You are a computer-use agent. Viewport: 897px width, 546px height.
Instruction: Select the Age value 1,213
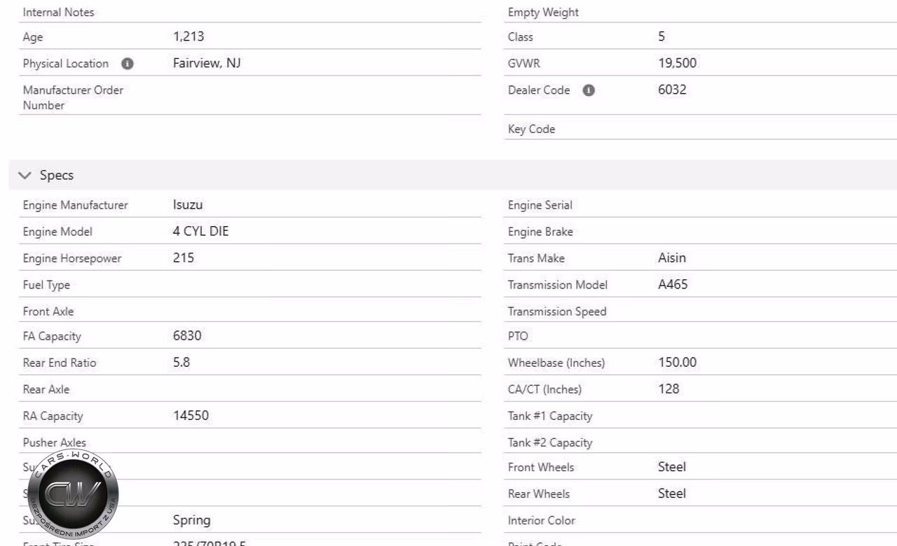(x=189, y=37)
